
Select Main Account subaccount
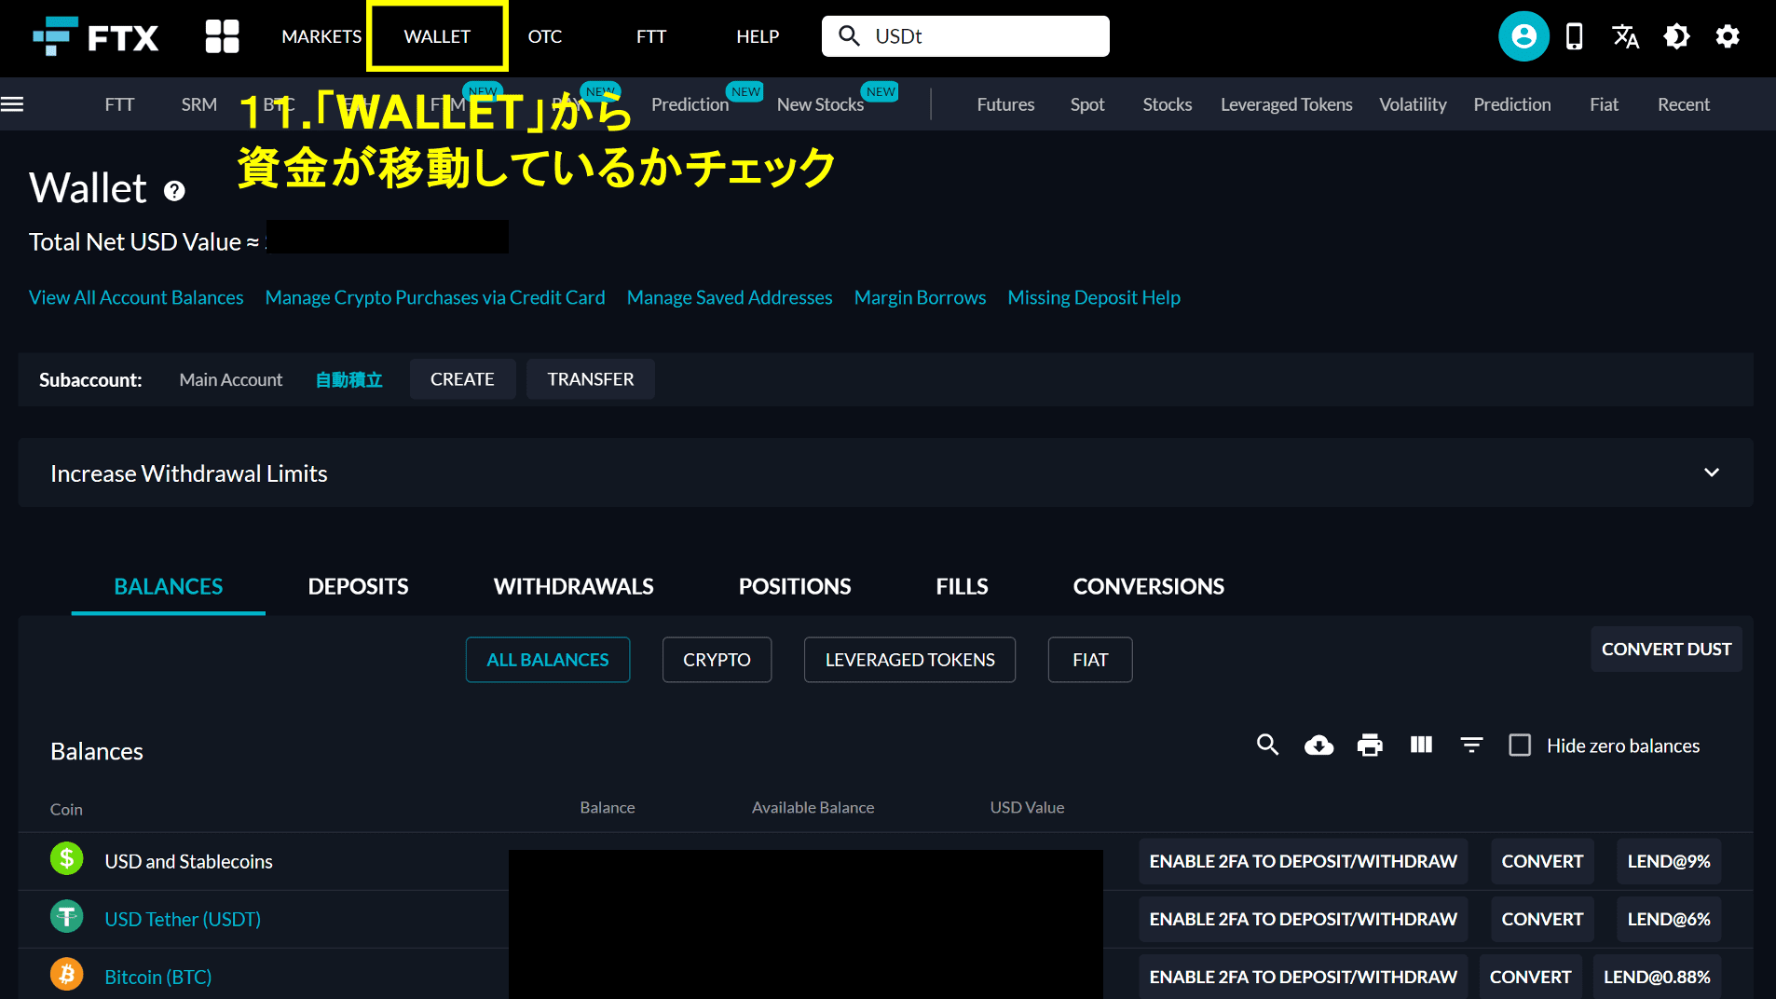(230, 379)
